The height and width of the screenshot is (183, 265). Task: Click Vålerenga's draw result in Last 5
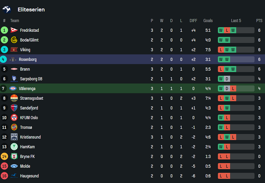pyautogui.click(x=227, y=89)
